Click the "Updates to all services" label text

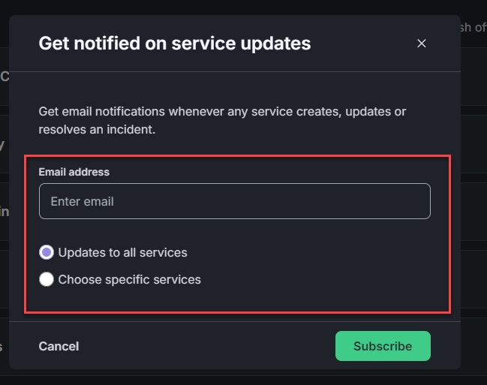click(x=122, y=252)
